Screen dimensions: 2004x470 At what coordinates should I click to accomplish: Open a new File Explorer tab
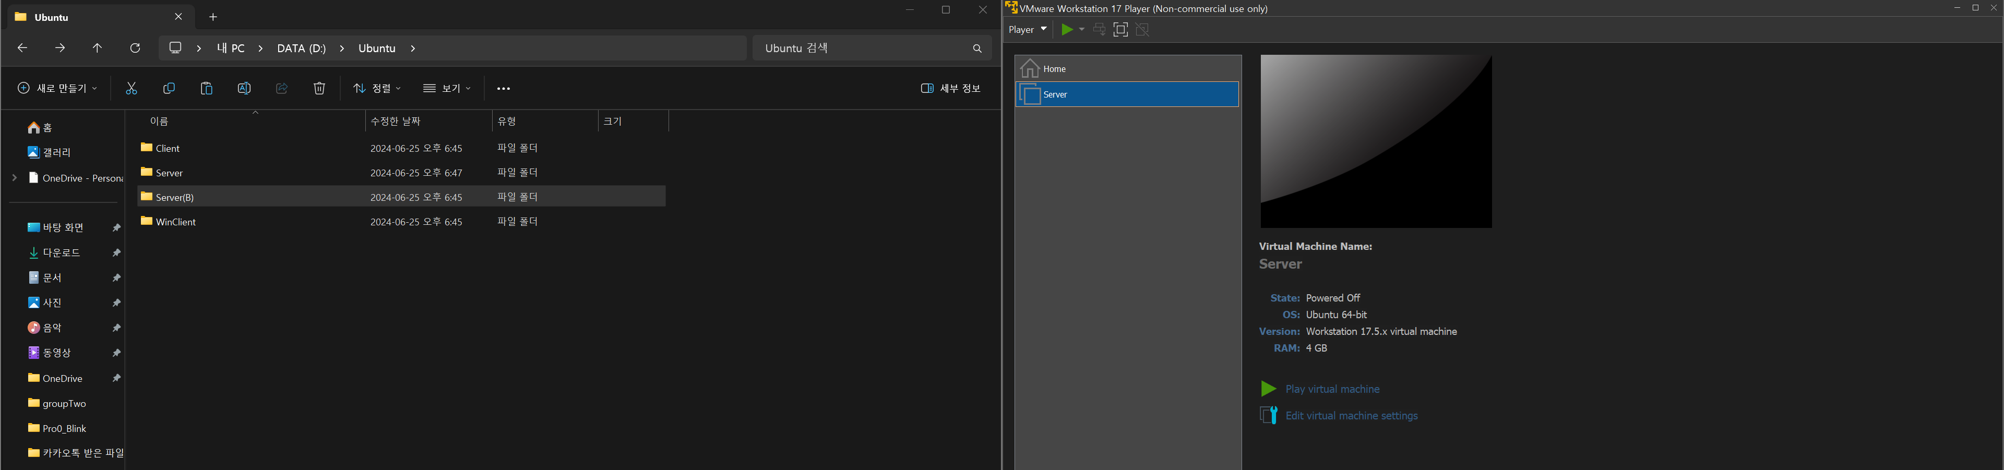pos(213,16)
